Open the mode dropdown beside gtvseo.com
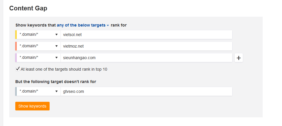Screen dimensions: 282x126 point(39,91)
